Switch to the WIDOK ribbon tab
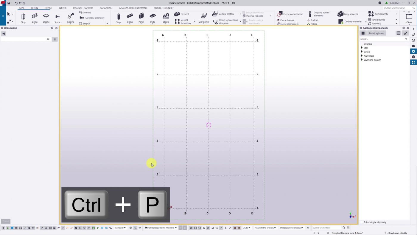Screen dimensions: 417x235 click(x=63, y=8)
